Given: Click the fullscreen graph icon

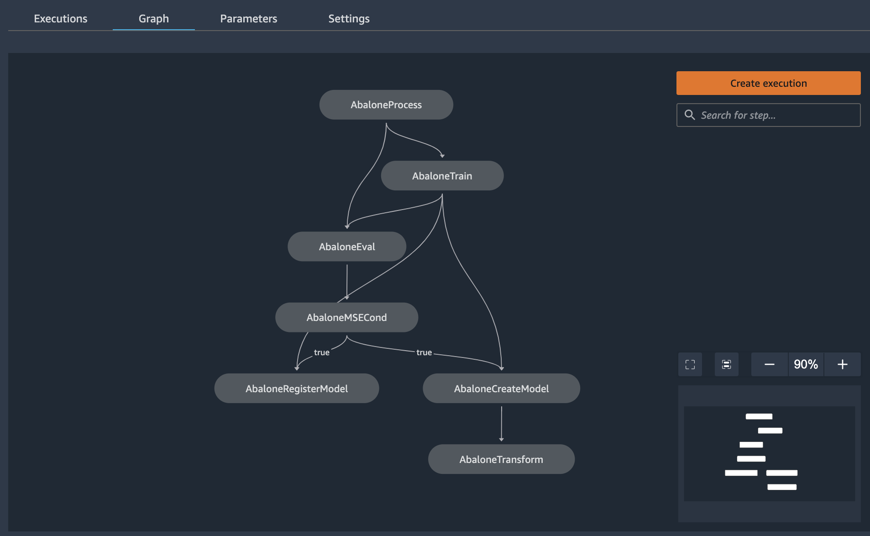Looking at the screenshot, I should [x=690, y=364].
